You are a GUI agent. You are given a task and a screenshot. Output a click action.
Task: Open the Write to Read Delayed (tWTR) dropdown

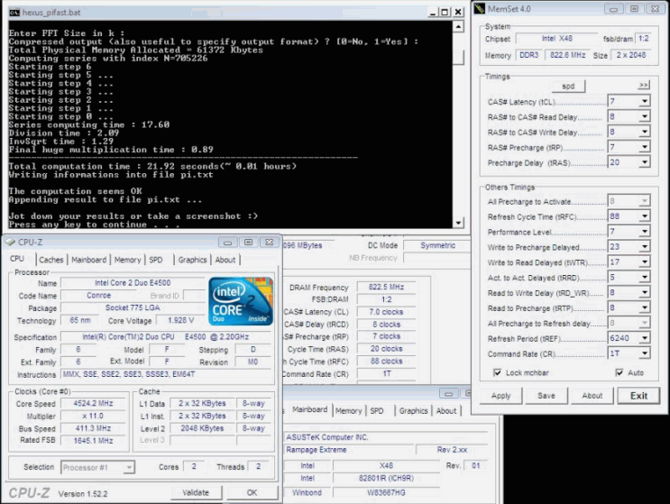(x=645, y=261)
